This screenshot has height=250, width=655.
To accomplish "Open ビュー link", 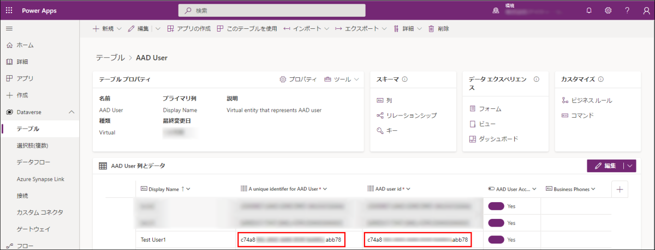I will coord(483,124).
